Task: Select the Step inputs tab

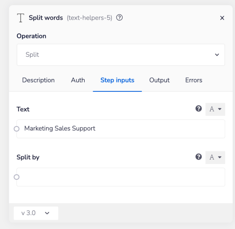Action: point(117,80)
